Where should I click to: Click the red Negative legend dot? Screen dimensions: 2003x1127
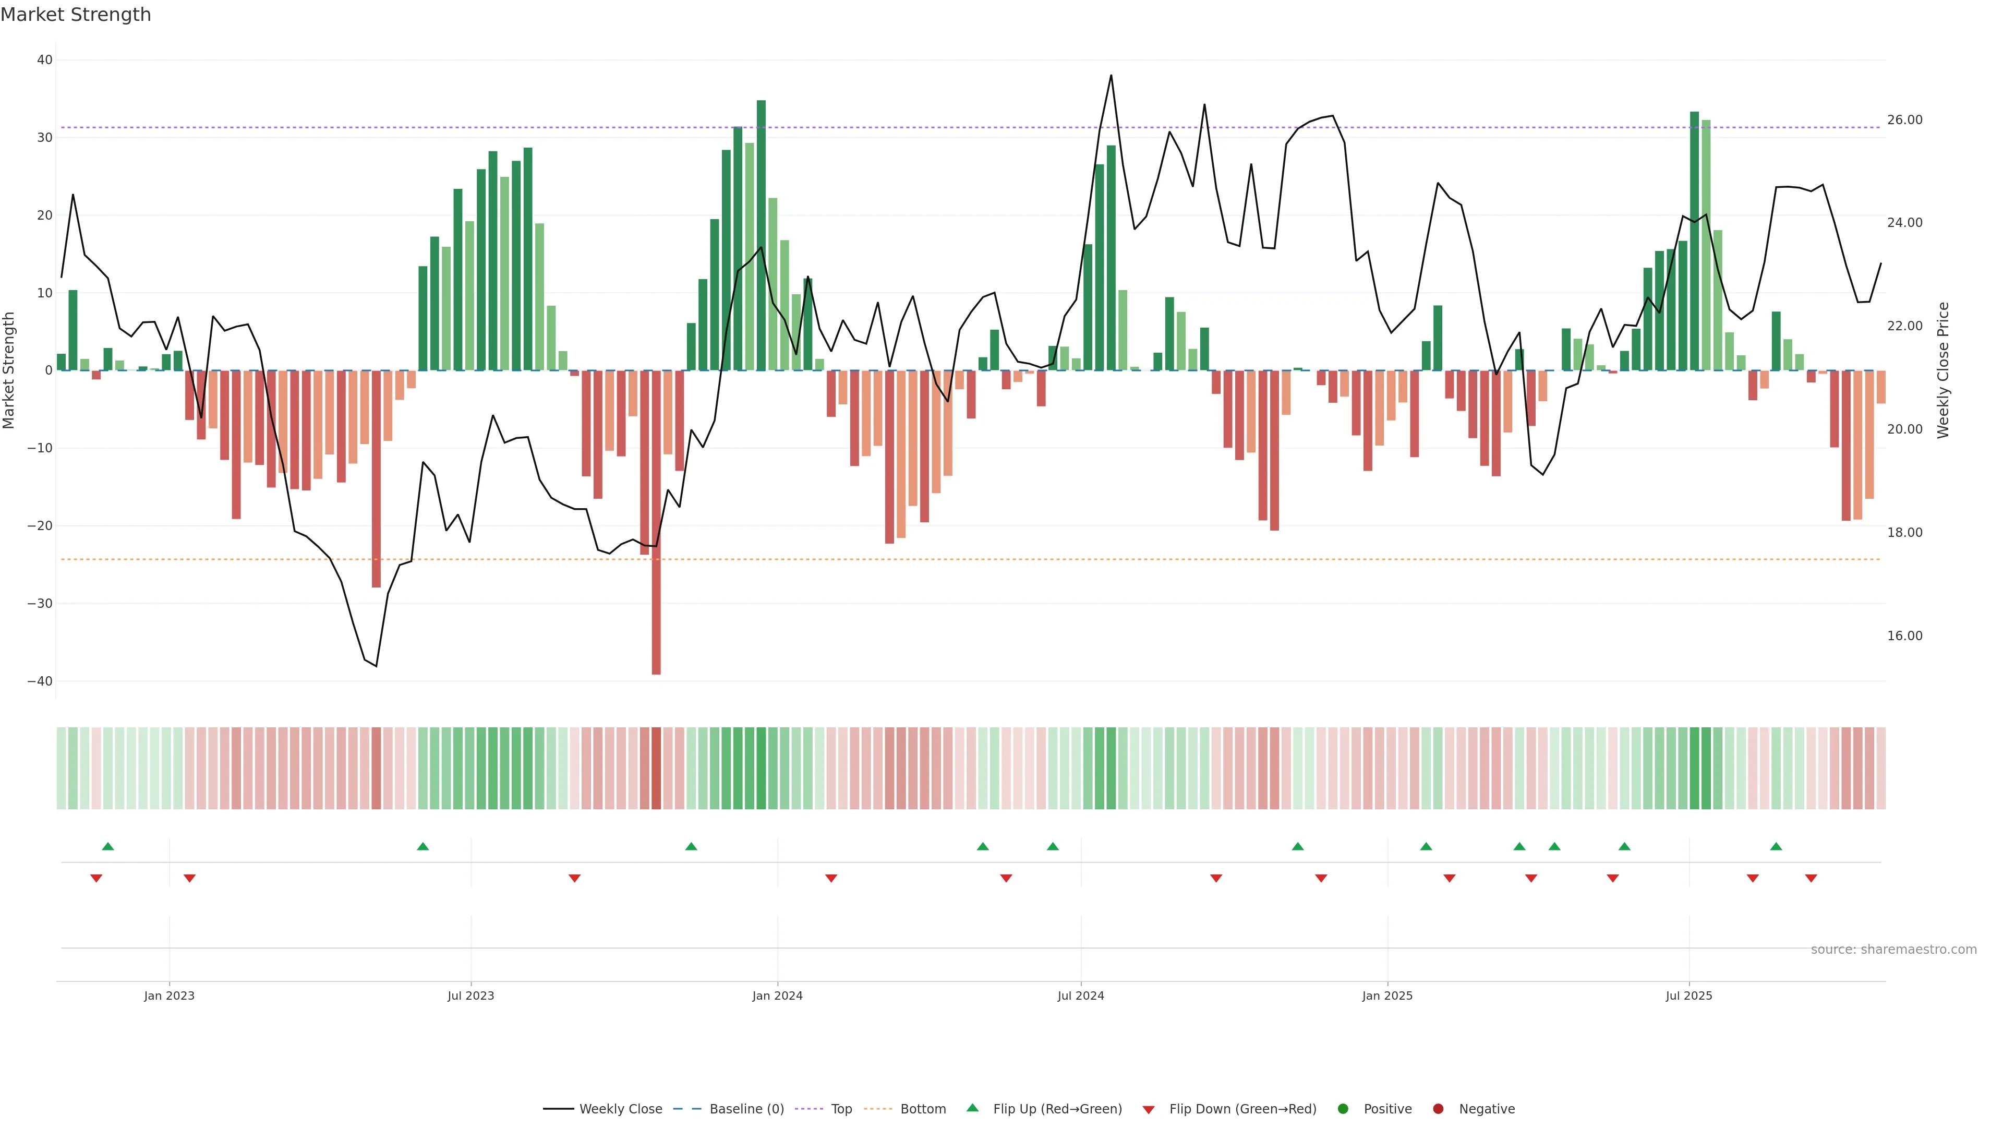point(1438,1109)
